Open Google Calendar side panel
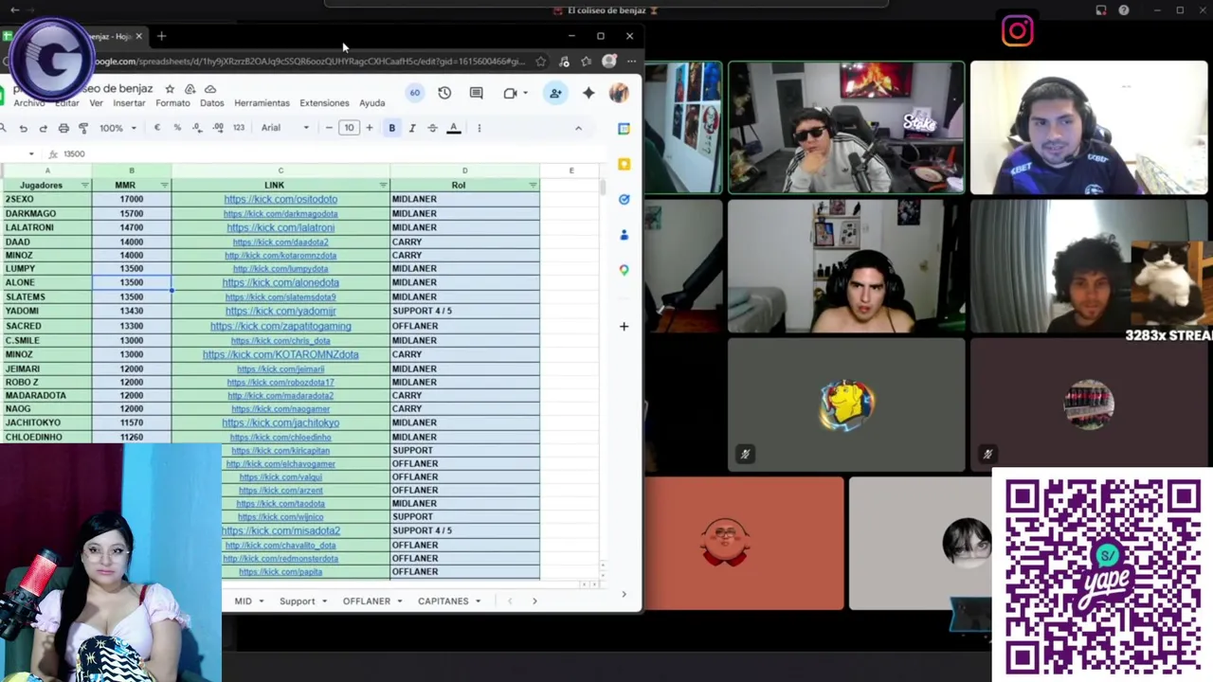 [x=624, y=129]
